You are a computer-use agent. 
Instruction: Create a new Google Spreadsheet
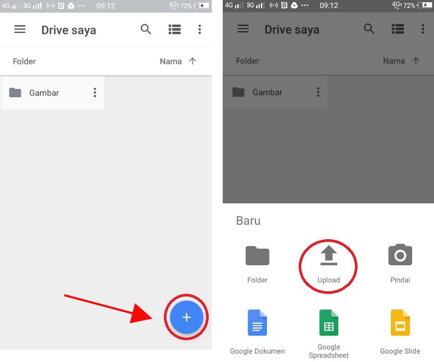(328, 334)
